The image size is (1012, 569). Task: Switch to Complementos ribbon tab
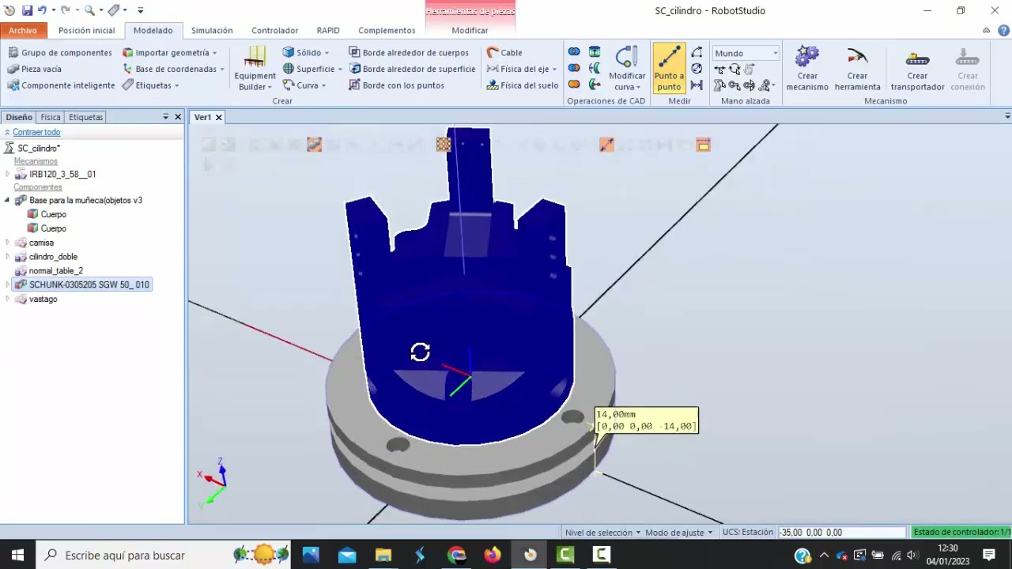(387, 30)
